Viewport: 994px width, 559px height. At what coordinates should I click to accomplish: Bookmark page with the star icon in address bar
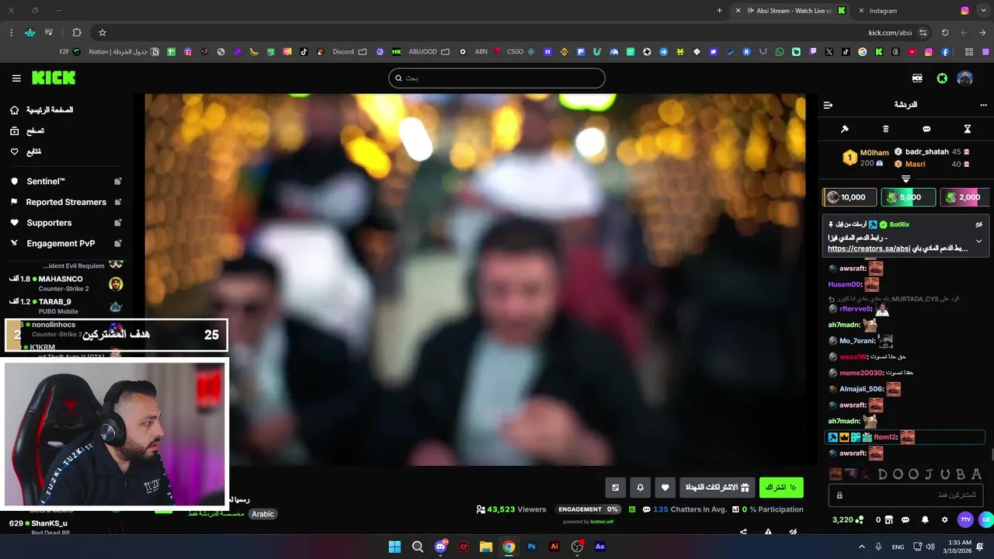coord(102,33)
